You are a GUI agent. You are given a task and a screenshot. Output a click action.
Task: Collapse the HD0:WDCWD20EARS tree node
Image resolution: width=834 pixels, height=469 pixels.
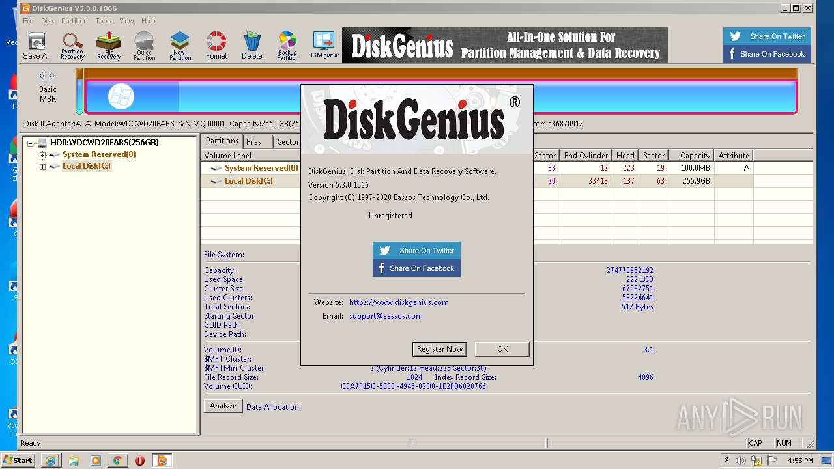(30, 143)
